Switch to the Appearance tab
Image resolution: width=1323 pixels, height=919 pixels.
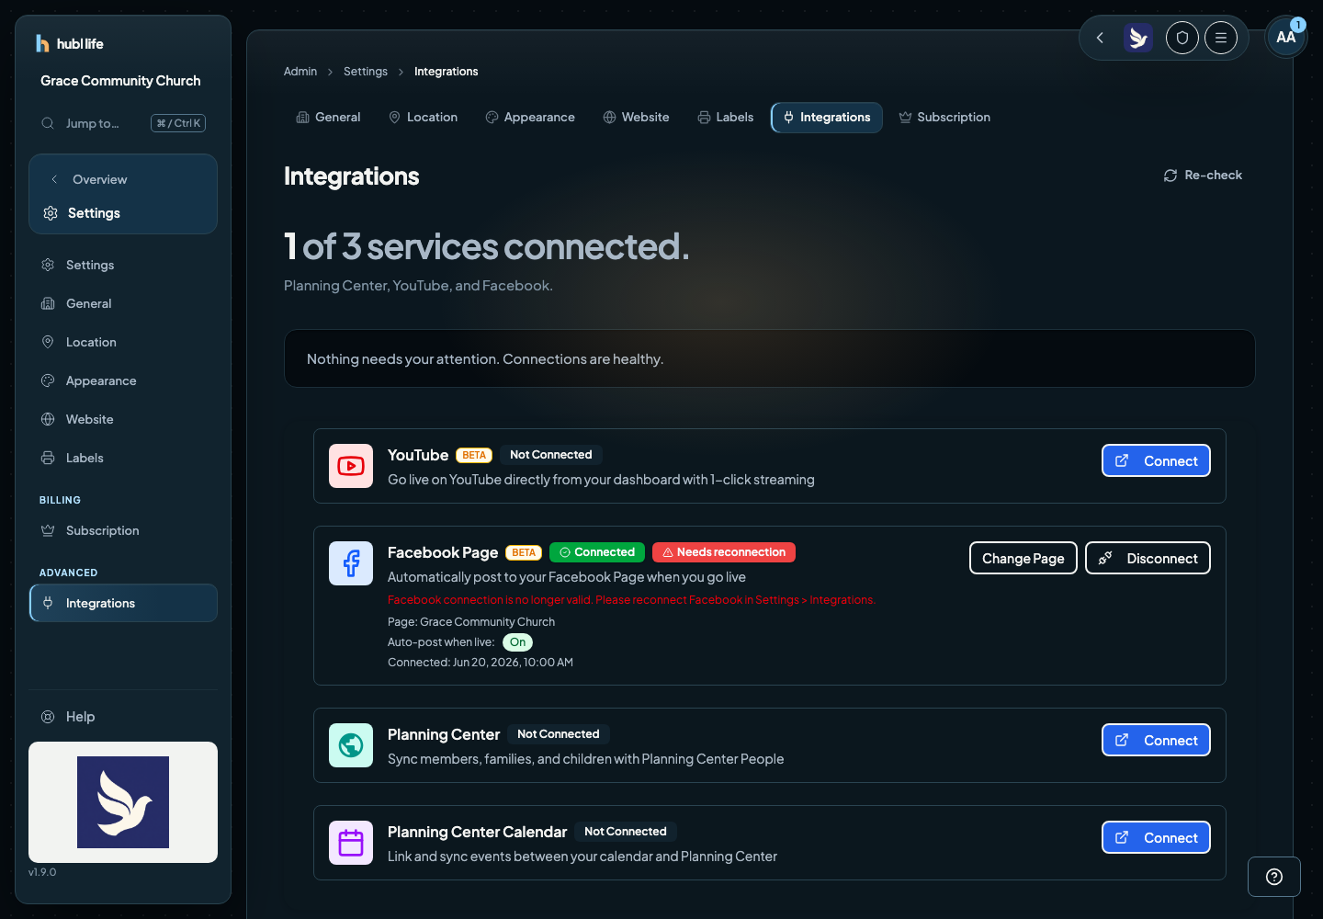click(530, 118)
